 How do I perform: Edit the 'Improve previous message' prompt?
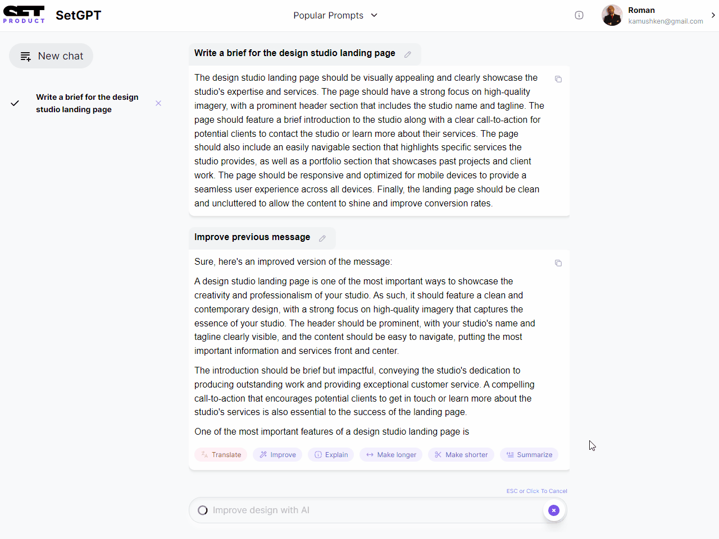coord(322,238)
